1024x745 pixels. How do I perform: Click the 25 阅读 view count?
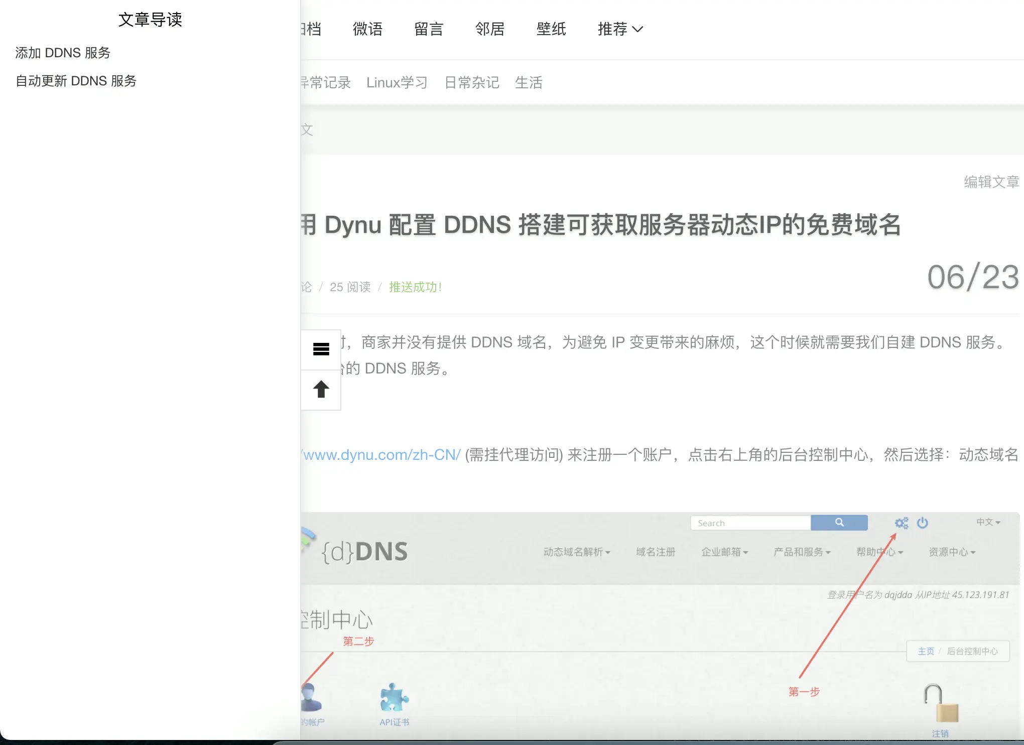point(350,287)
